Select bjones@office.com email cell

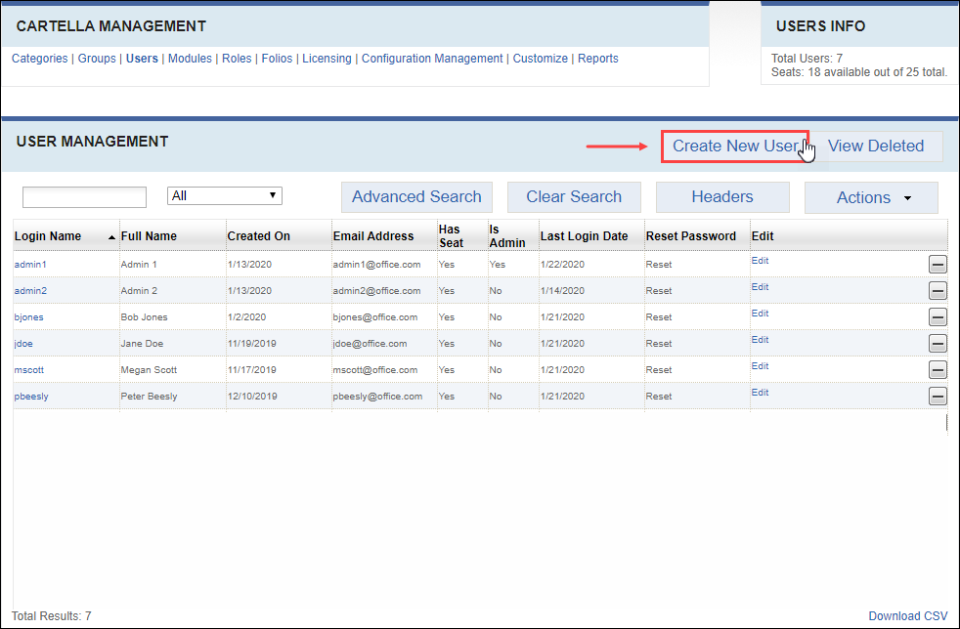point(375,317)
